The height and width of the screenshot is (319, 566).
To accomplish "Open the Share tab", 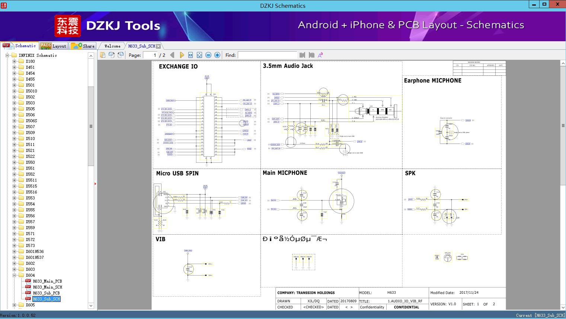I will tap(83, 46).
